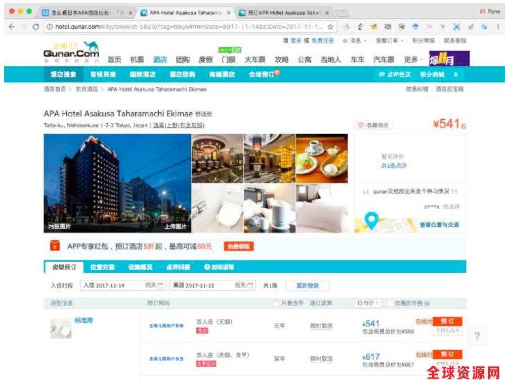The width and height of the screenshot is (505, 385).
Task: Click the 重新搜索 button
Action: click(308, 285)
